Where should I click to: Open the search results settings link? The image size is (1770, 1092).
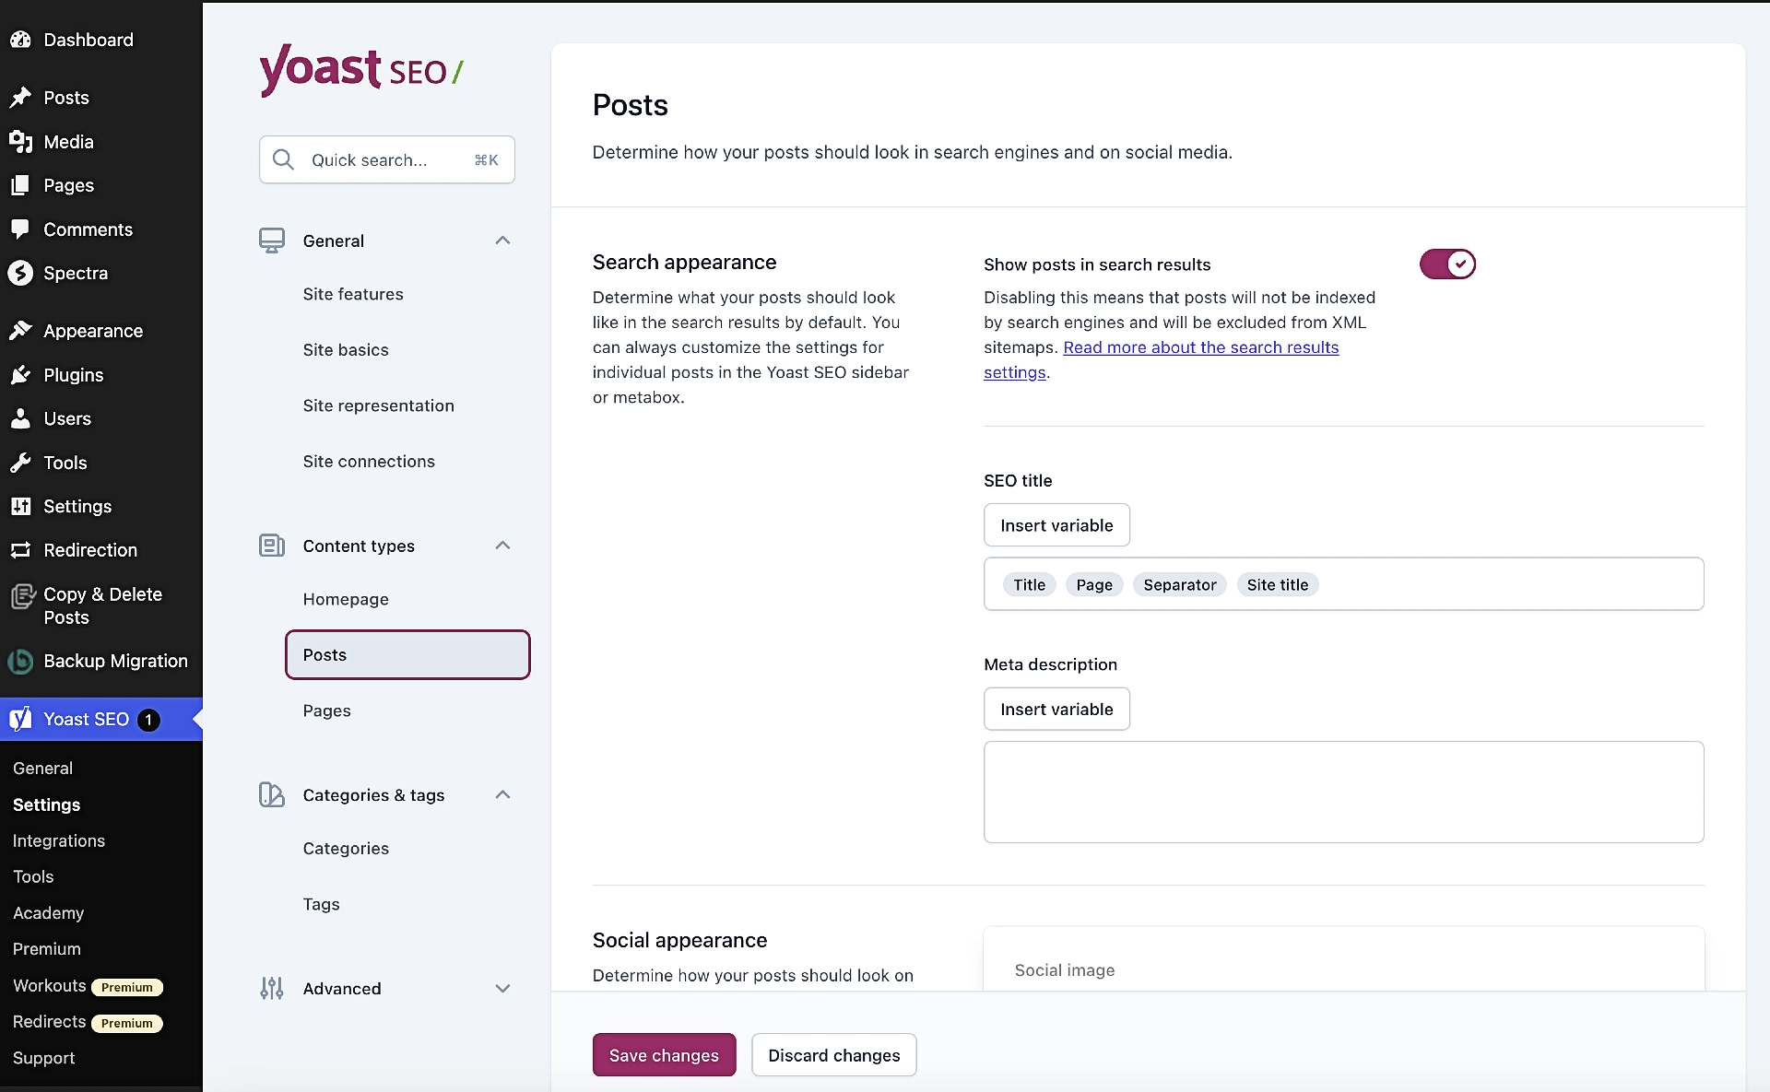[1200, 347]
